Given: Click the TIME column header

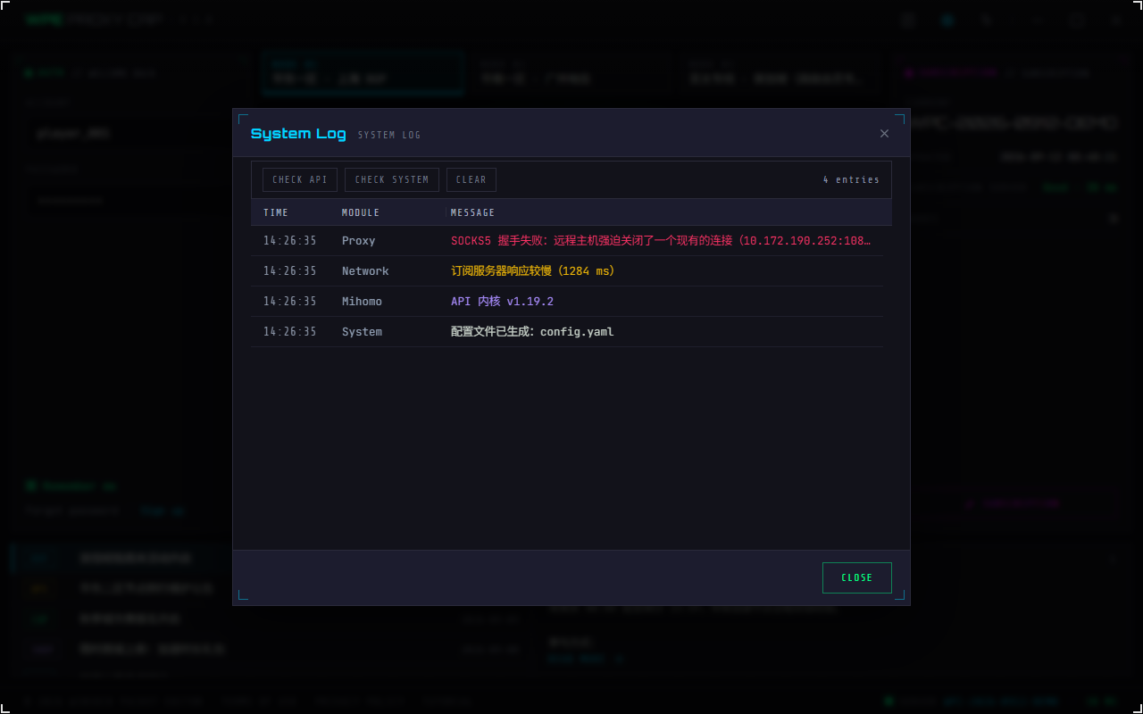Looking at the screenshot, I should [x=276, y=212].
